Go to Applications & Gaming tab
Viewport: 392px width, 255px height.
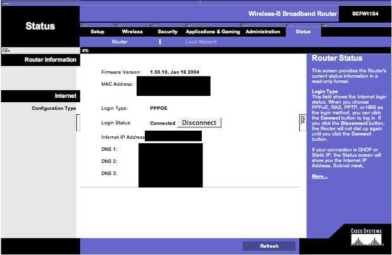[212, 32]
